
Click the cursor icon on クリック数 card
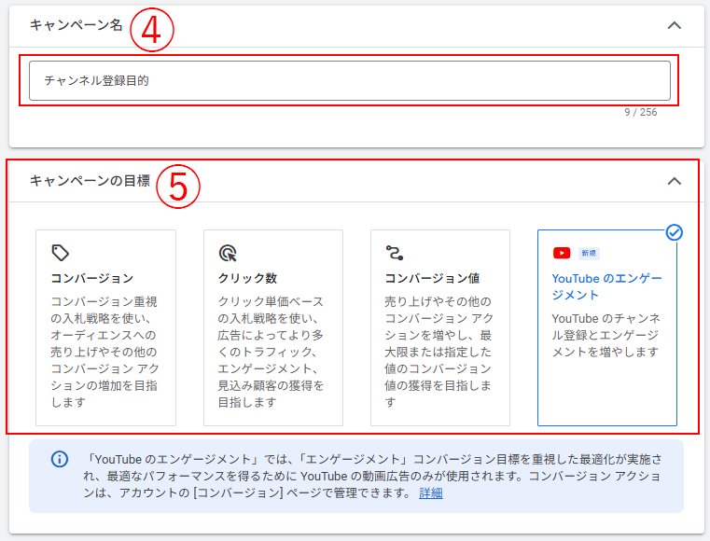(228, 253)
